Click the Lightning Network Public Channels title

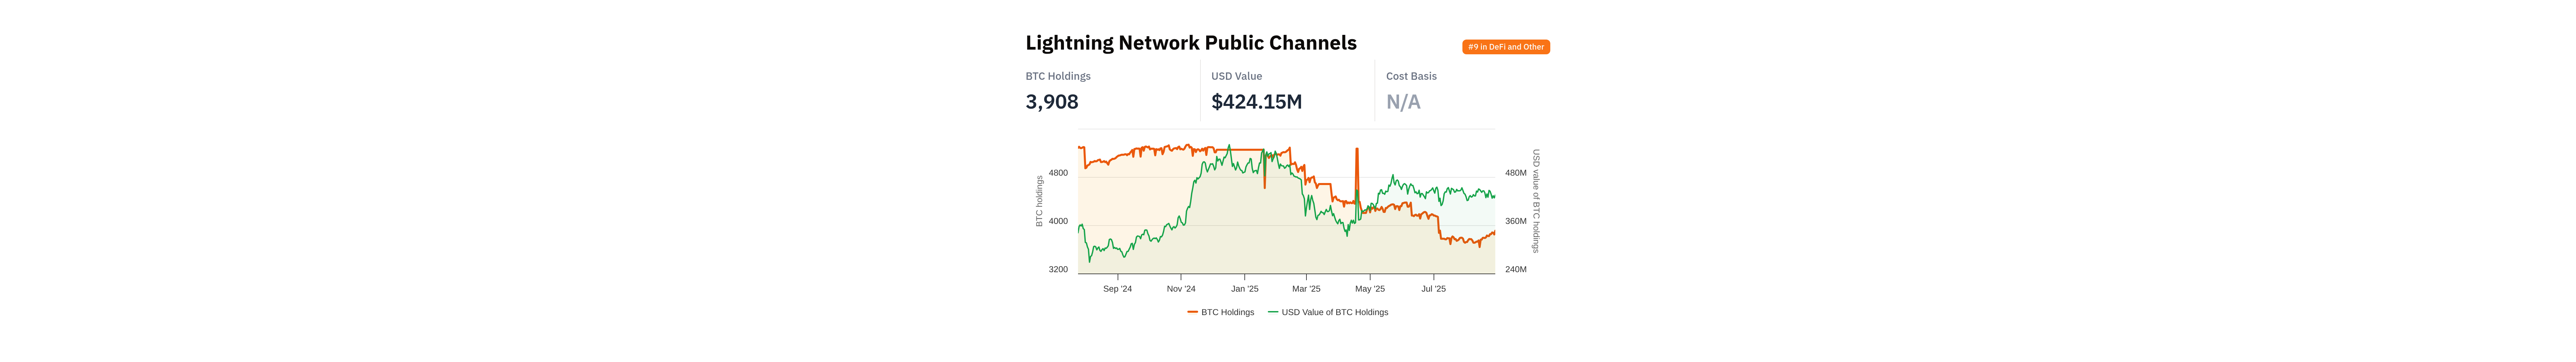point(1190,43)
